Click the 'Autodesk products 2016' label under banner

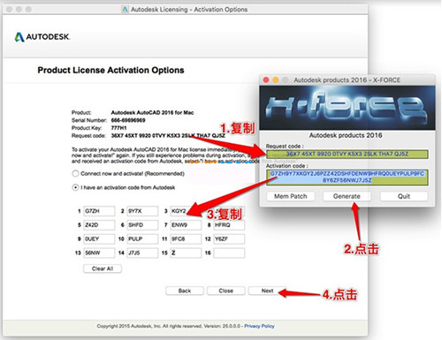pyautogui.click(x=346, y=135)
